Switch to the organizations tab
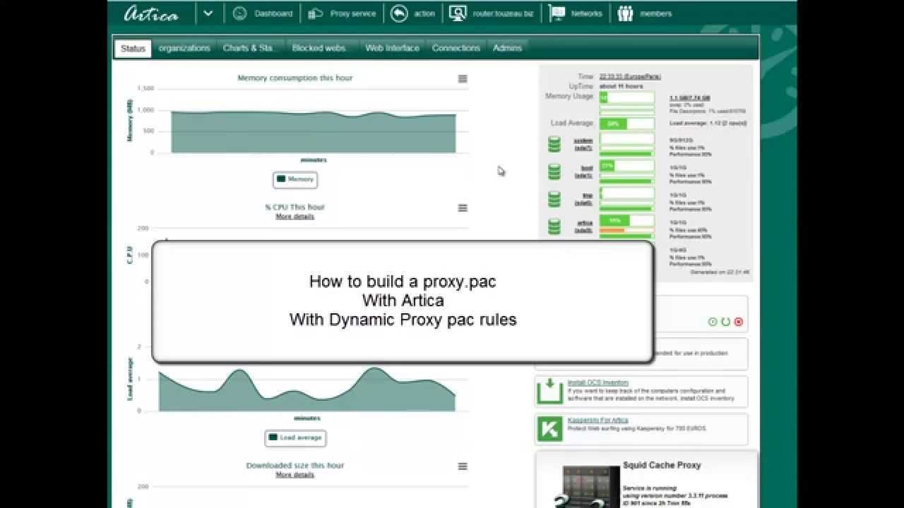The width and height of the screenshot is (904, 508). coord(184,48)
